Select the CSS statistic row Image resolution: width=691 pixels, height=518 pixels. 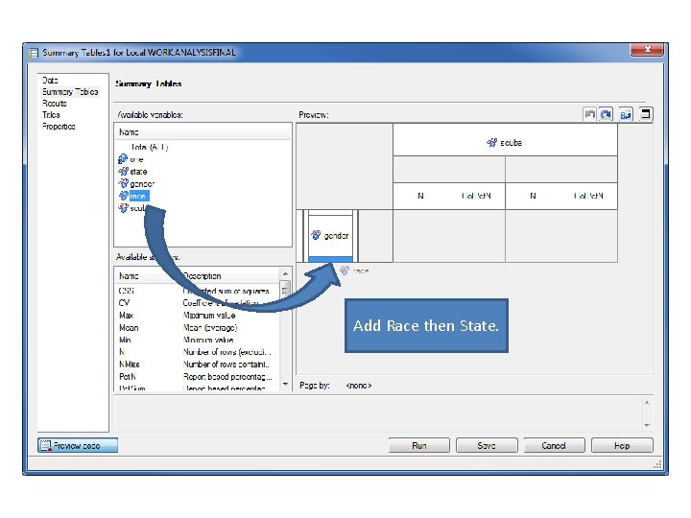pos(197,291)
